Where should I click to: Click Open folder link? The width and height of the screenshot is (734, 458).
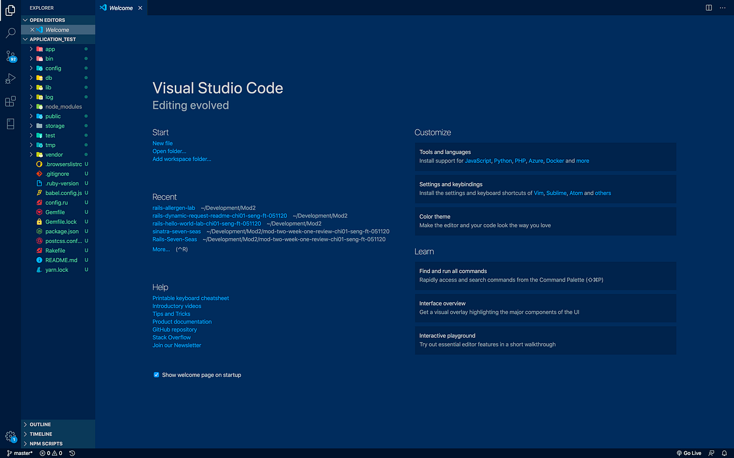click(x=169, y=151)
